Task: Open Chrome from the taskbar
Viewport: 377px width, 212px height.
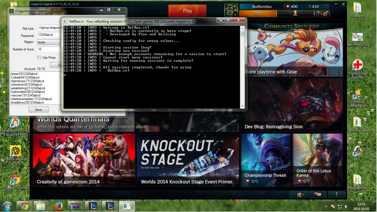Action: (24, 206)
